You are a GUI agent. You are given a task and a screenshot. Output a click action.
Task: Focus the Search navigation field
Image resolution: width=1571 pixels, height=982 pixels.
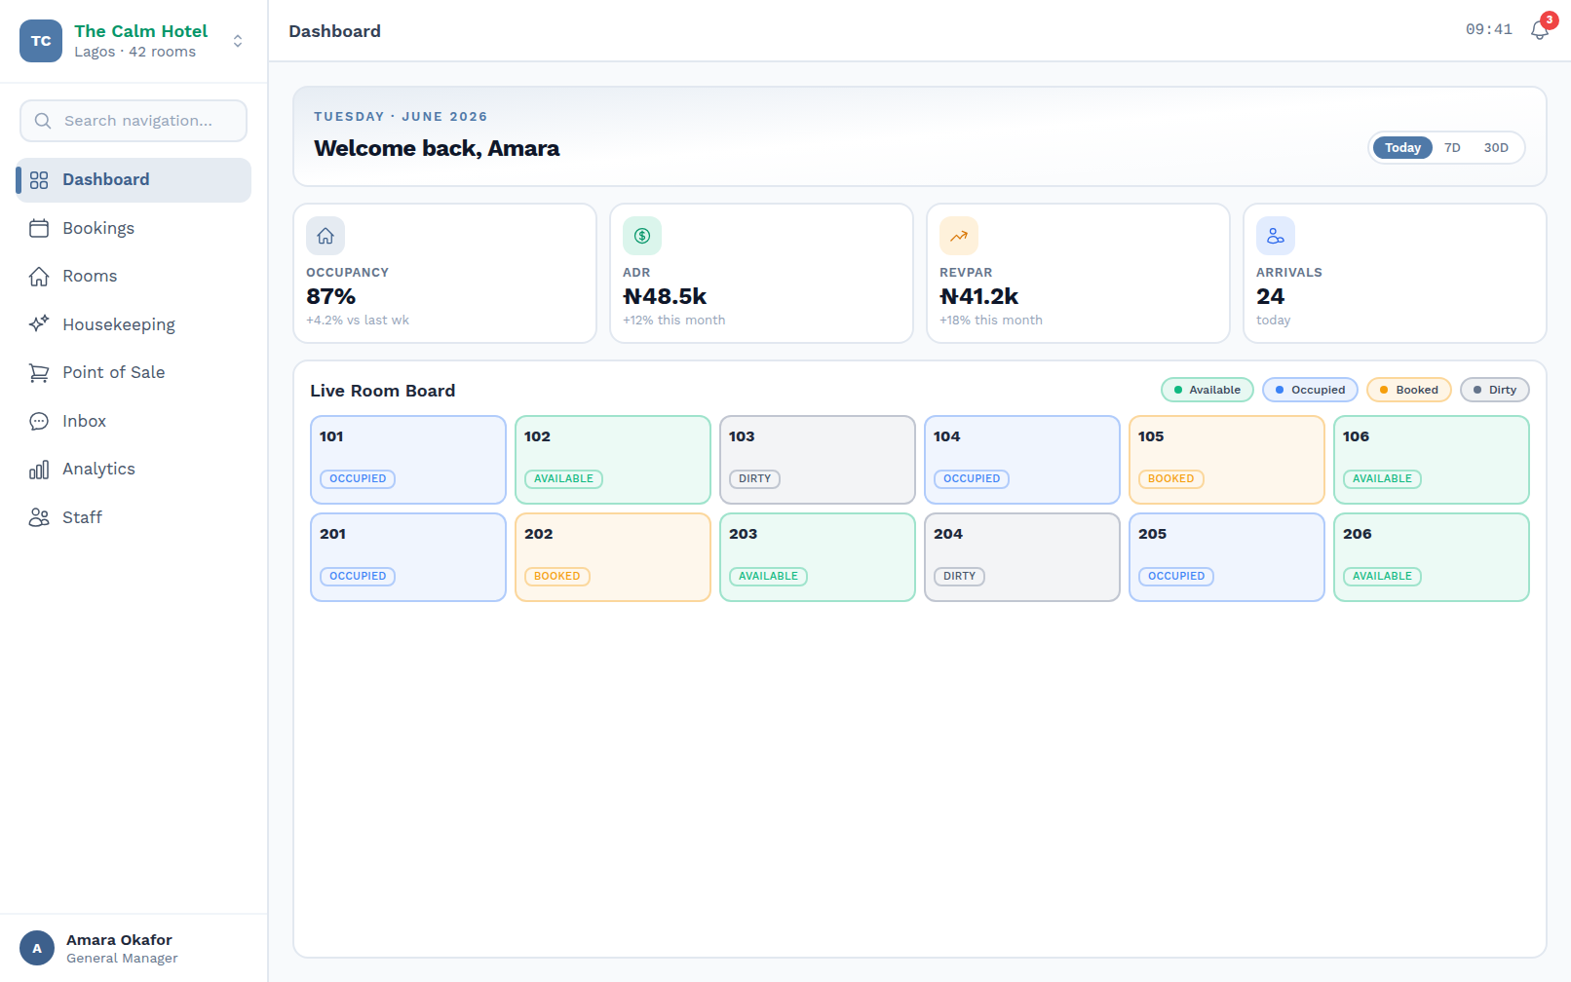click(134, 121)
